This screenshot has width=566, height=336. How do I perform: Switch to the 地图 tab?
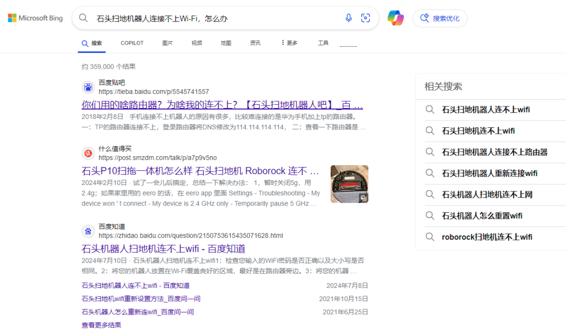[226, 43]
